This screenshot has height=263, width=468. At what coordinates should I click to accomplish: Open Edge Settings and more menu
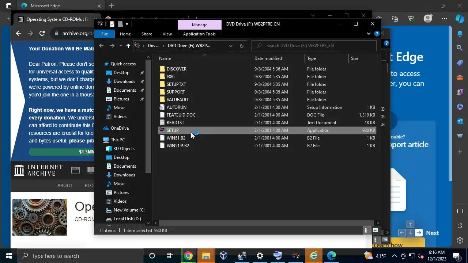pyautogui.click(x=445, y=19)
